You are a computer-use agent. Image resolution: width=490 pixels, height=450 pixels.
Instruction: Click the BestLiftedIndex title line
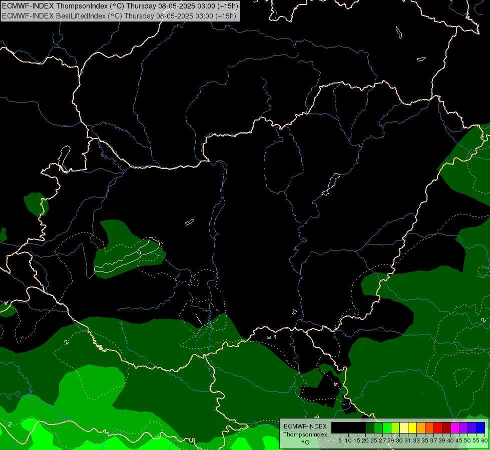coord(119,16)
